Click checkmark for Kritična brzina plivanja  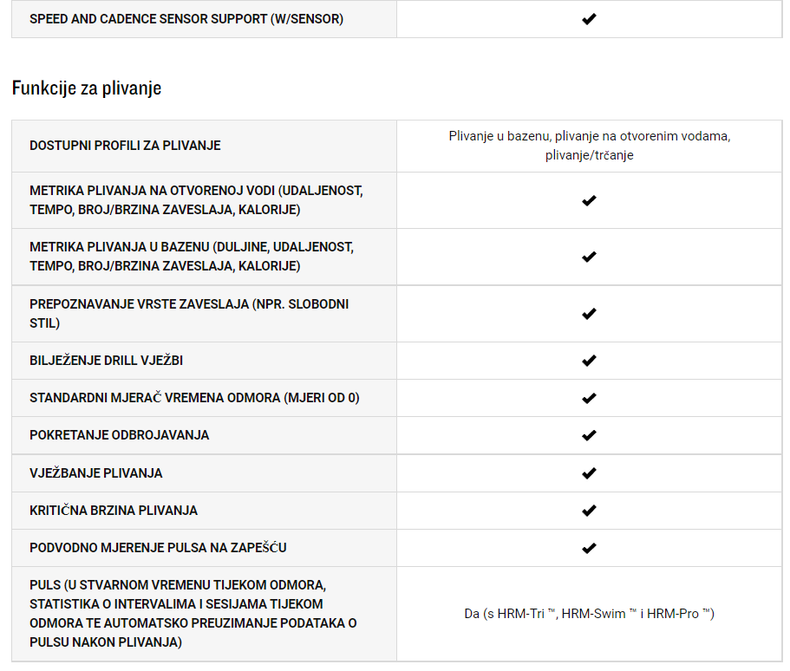(589, 511)
